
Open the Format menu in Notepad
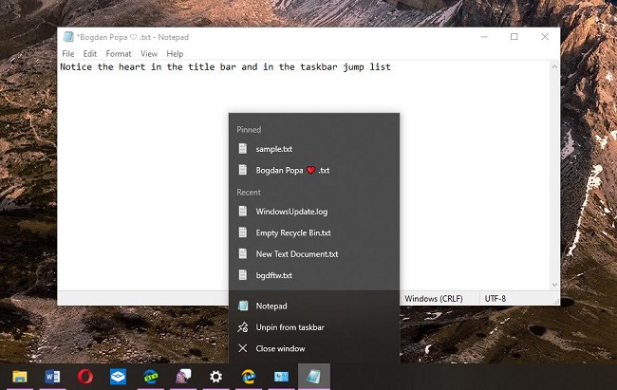pyautogui.click(x=119, y=53)
